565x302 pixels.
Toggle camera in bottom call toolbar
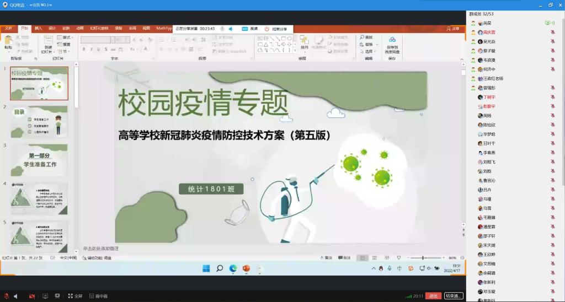click(x=32, y=296)
